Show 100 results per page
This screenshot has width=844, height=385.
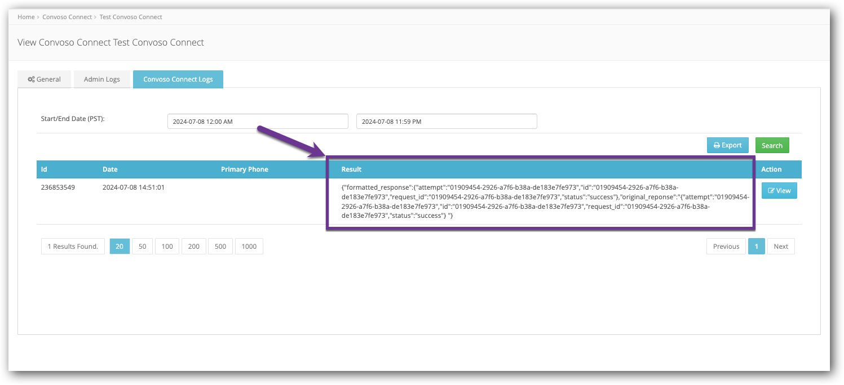(167, 247)
